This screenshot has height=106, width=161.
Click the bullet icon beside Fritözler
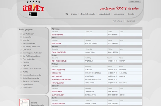(x=21, y=62)
